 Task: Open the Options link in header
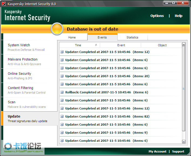(x=157, y=16)
